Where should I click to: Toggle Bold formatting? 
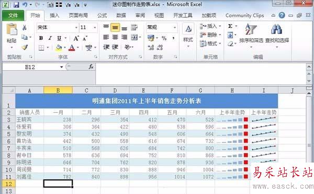pos(41,38)
